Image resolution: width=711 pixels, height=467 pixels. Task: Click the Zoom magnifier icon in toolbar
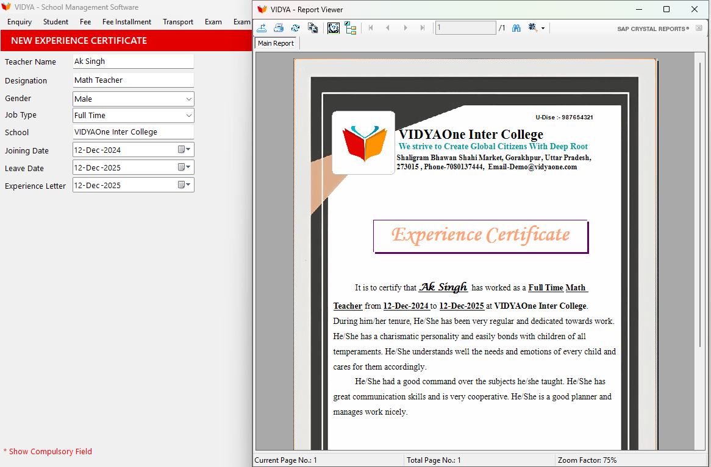click(532, 28)
